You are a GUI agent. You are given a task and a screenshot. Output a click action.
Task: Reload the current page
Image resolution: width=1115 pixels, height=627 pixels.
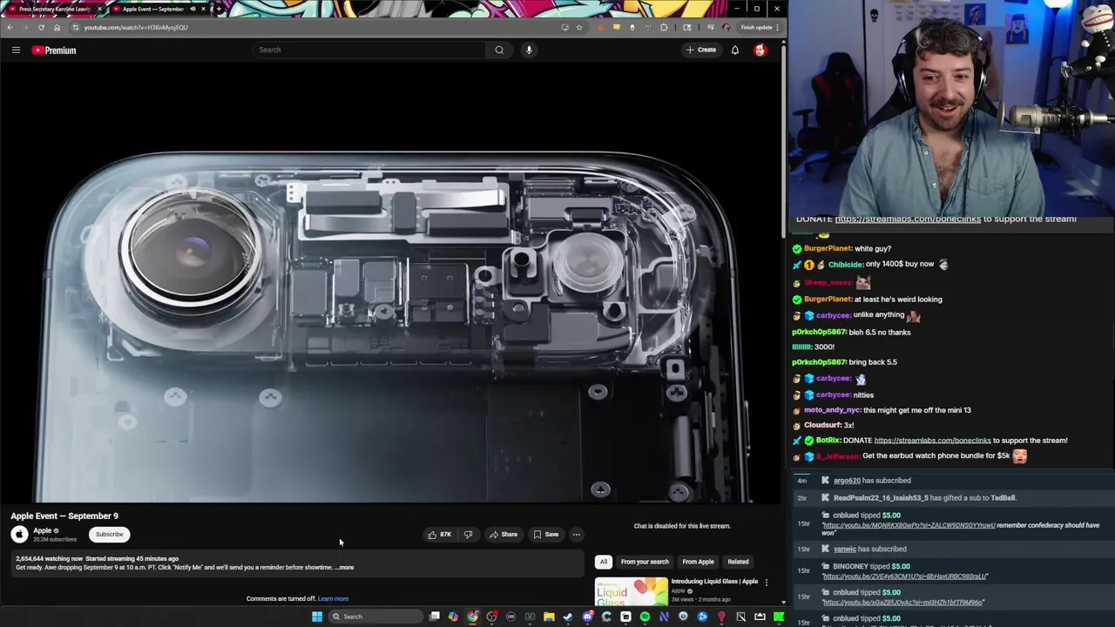click(x=41, y=27)
